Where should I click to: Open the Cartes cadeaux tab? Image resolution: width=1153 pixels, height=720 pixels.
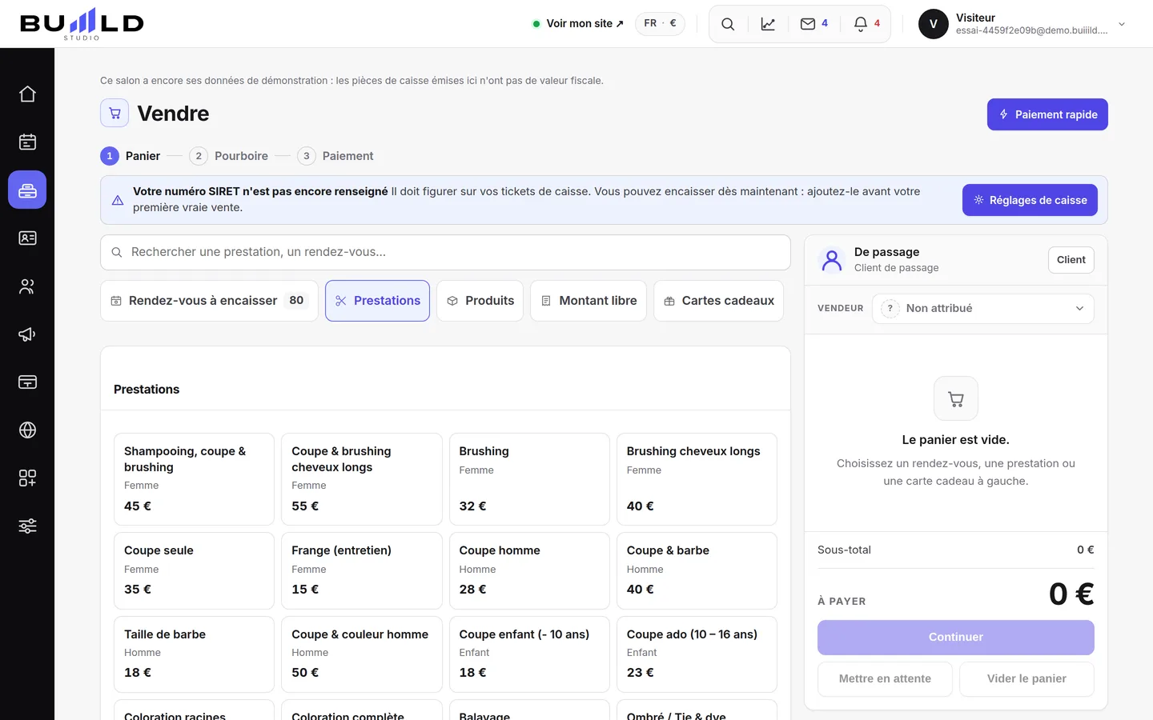point(718,301)
